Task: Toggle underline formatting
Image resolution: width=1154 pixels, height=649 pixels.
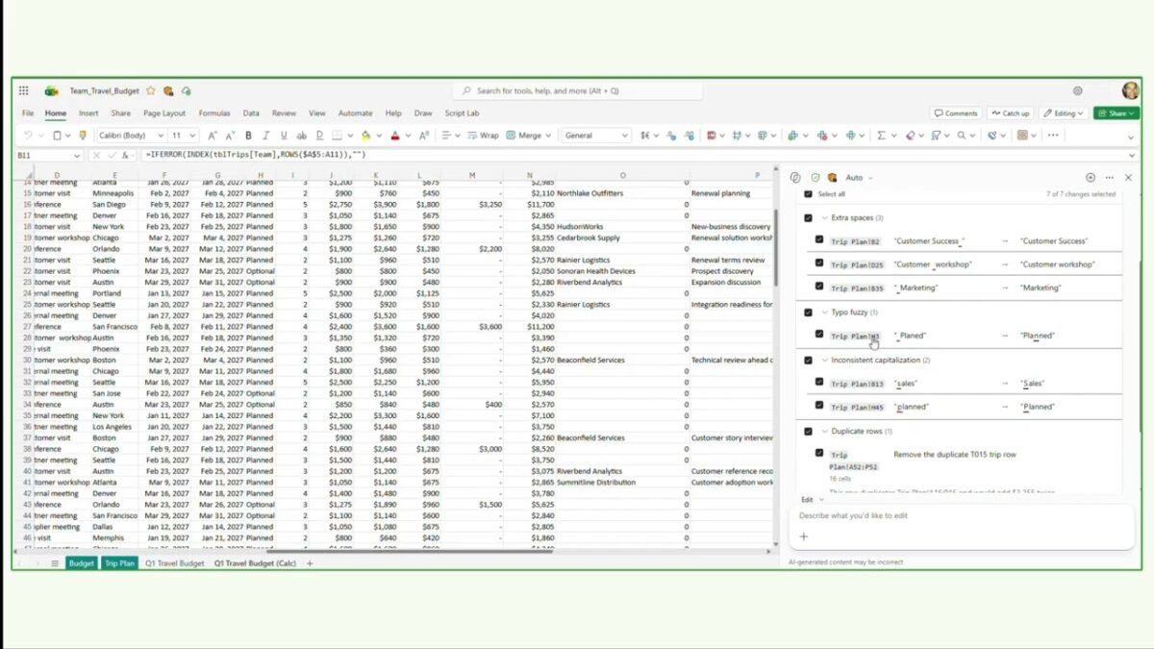Action: pyautogui.click(x=284, y=136)
